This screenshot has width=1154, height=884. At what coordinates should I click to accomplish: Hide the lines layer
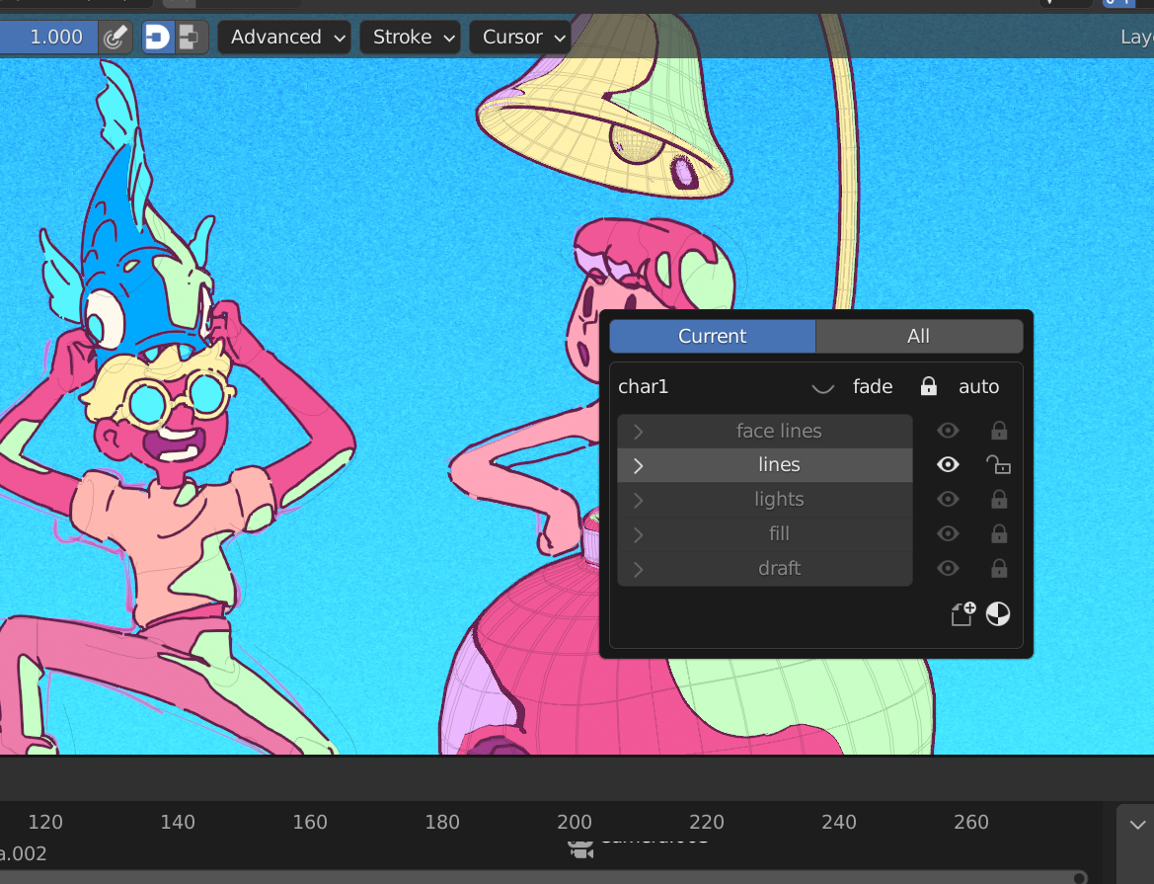point(948,465)
